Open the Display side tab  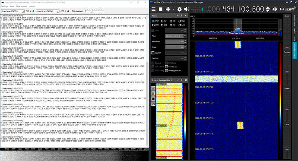coord(295,32)
